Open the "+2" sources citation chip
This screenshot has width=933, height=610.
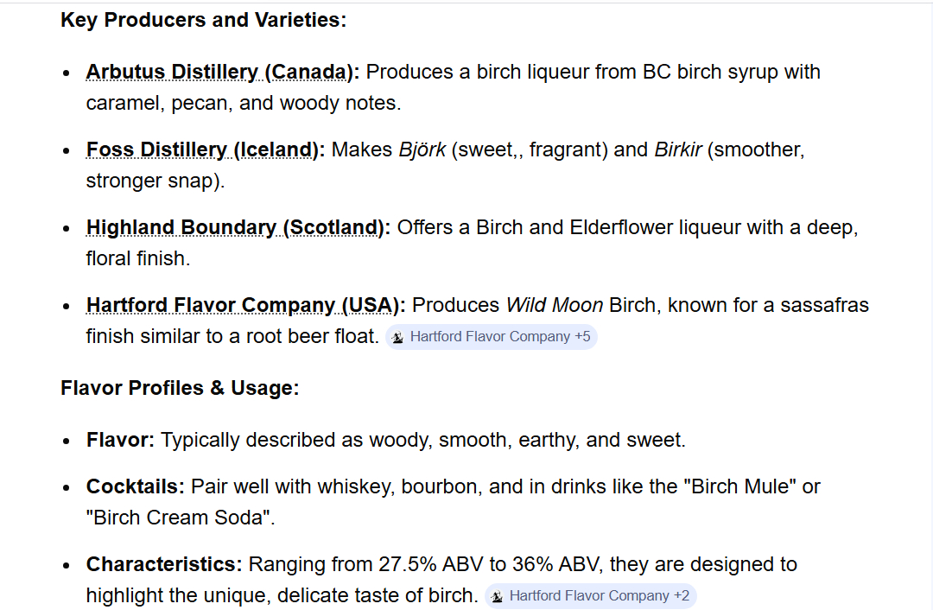click(682, 596)
